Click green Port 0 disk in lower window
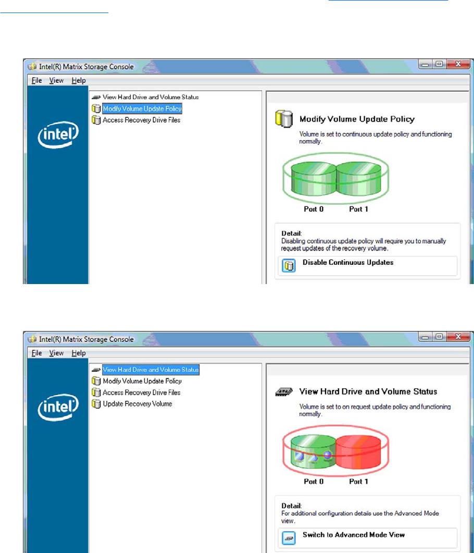 [x=313, y=451]
